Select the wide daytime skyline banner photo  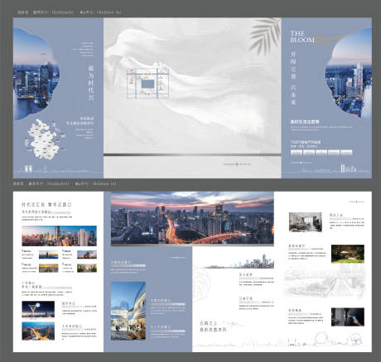[x=60, y=236]
